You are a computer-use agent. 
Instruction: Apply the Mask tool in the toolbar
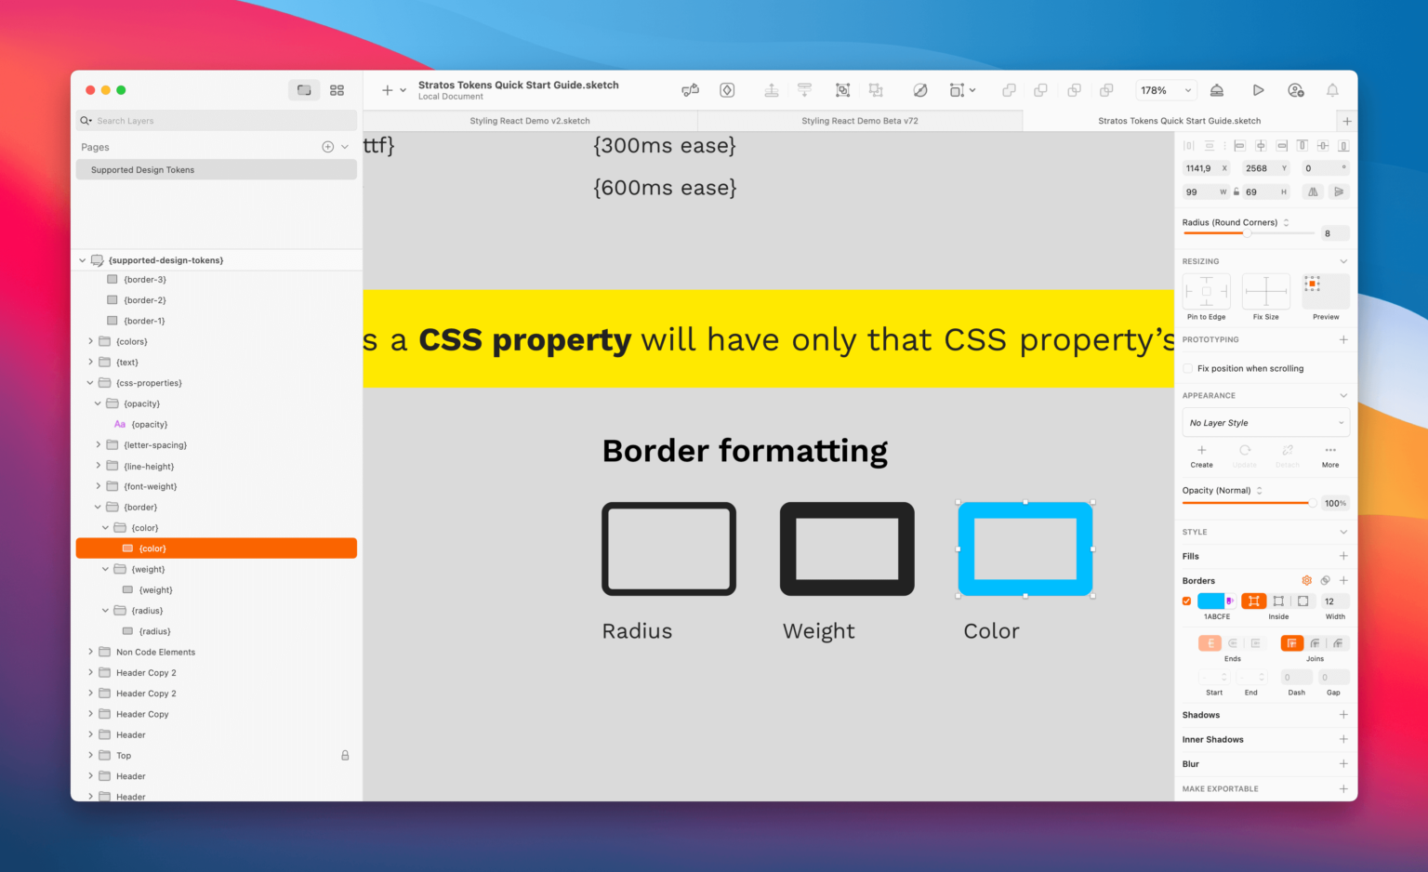(x=920, y=89)
